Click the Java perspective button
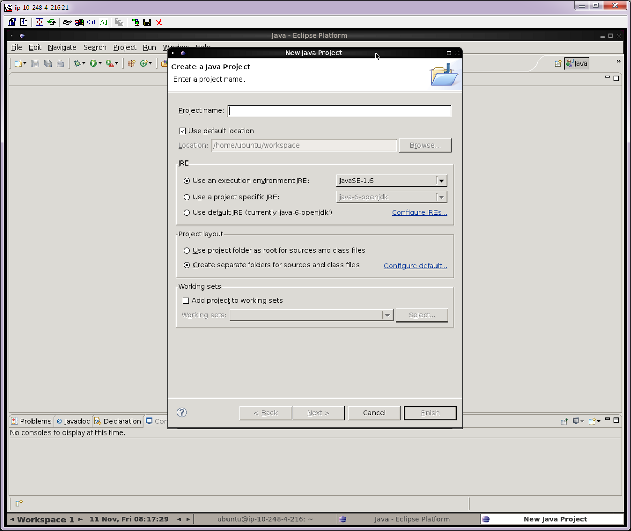Viewport: 631px width, 531px height. (576, 63)
